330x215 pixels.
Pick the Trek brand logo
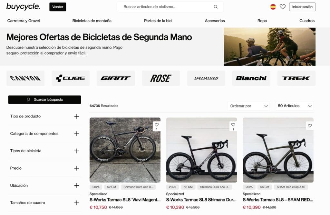coord(296,78)
